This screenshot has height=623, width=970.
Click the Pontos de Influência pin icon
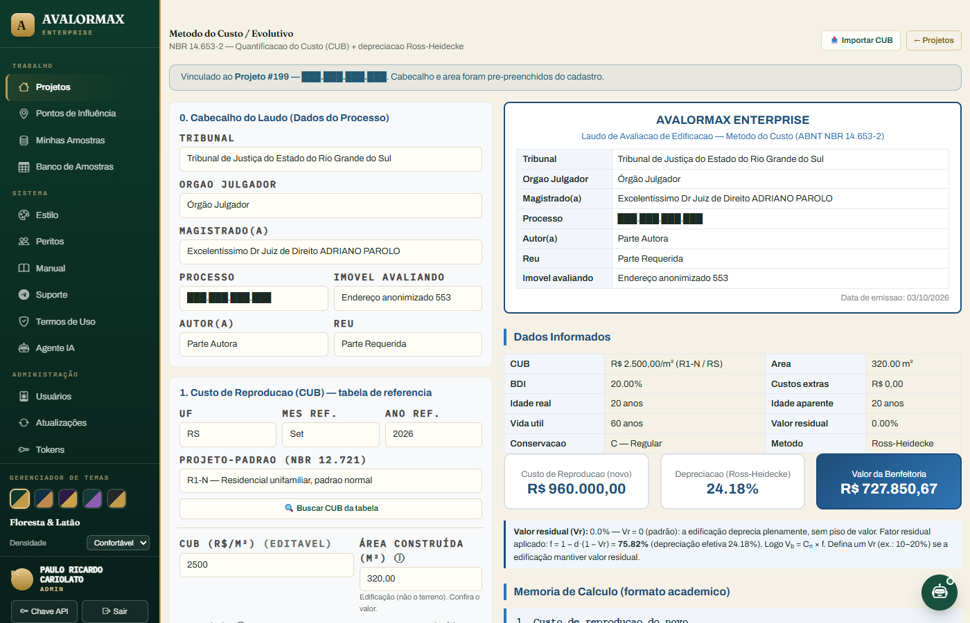(x=24, y=114)
